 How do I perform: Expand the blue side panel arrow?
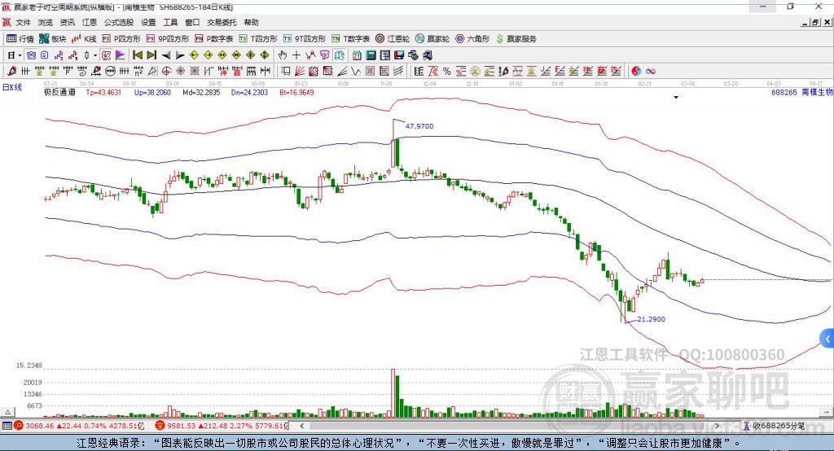(827, 339)
